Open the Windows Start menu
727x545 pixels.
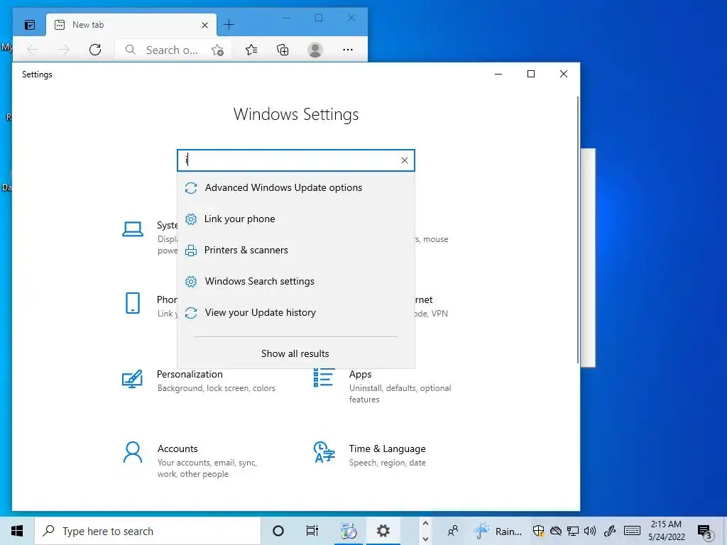coord(17,531)
